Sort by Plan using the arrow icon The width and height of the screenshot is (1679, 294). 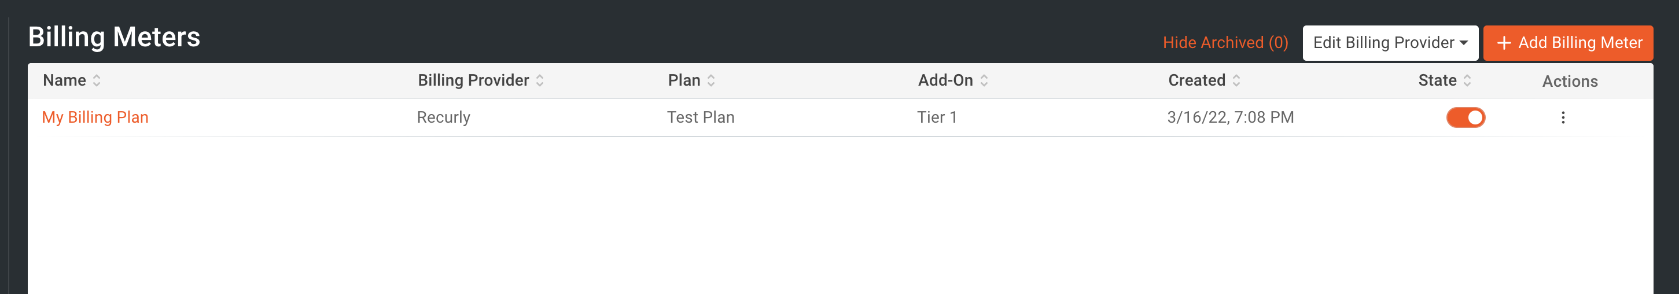tap(711, 81)
